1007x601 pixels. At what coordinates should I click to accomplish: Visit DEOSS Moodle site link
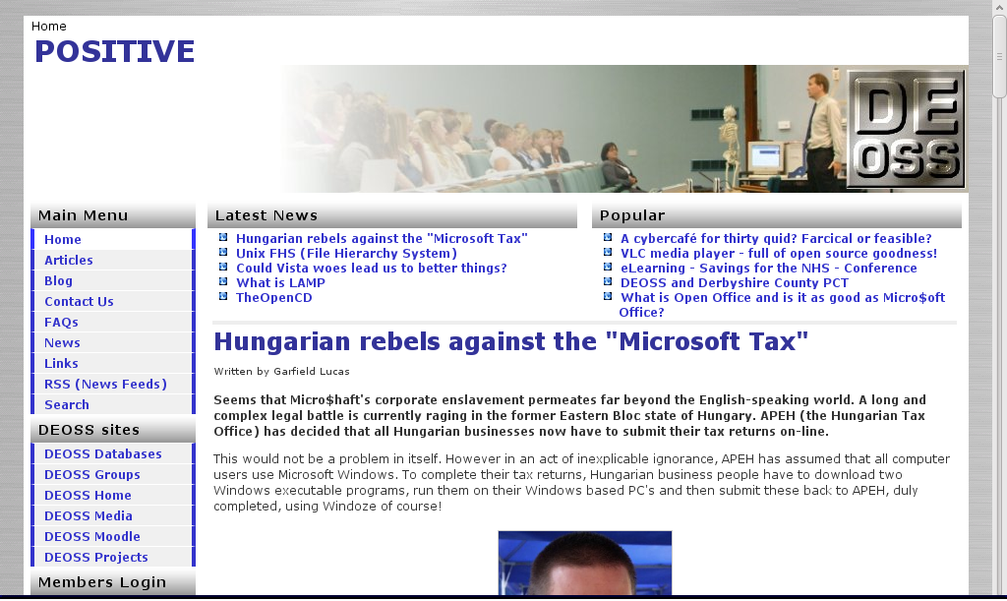(92, 537)
